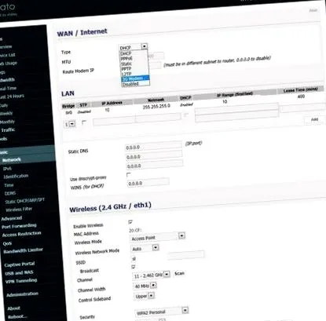326x321 pixels.
Task: Choose Static from the WAN type list
Action: click(126, 64)
